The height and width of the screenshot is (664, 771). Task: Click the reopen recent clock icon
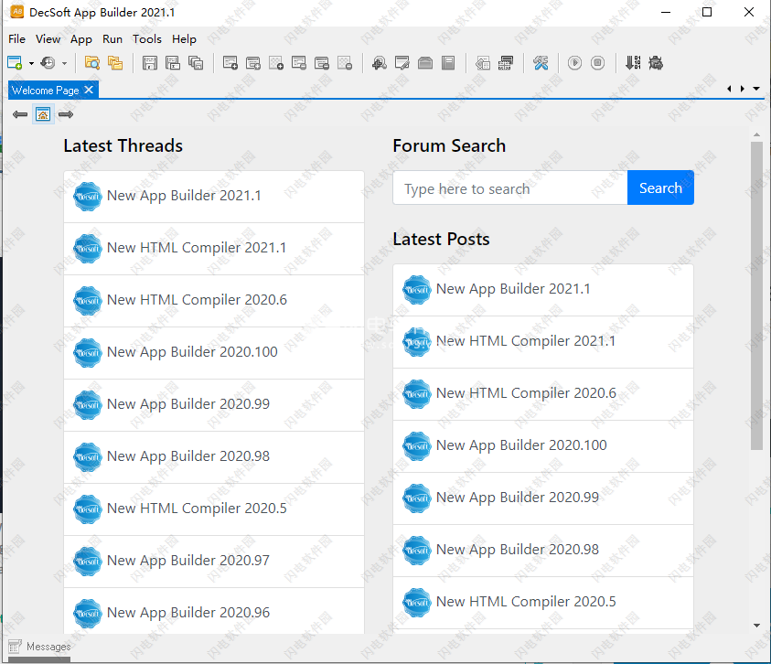[x=48, y=63]
